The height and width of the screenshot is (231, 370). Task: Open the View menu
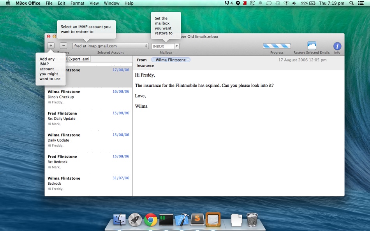[94, 3]
